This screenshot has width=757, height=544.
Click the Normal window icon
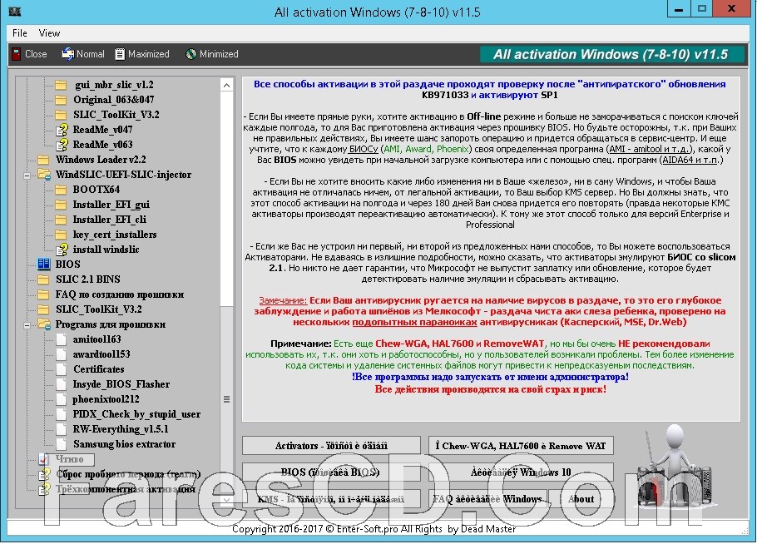[x=67, y=54]
